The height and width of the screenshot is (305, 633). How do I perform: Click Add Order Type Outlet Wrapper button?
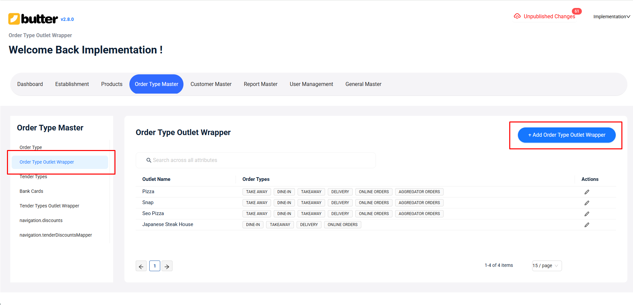(x=566, y=135)
